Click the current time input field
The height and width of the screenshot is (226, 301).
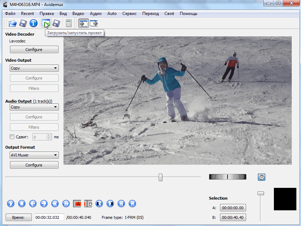[49, 217]
